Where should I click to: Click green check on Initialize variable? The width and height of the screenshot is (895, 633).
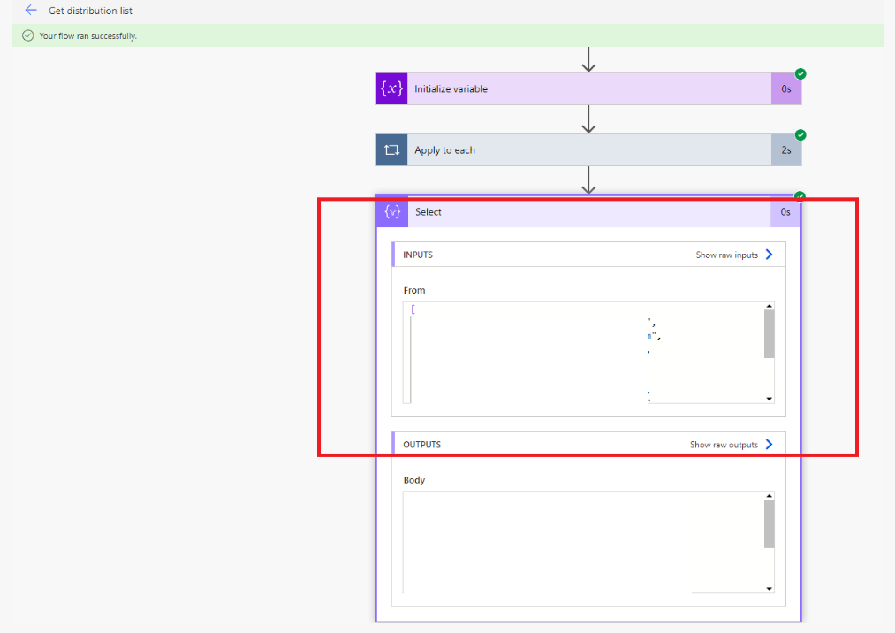click(x=800, y=73)
